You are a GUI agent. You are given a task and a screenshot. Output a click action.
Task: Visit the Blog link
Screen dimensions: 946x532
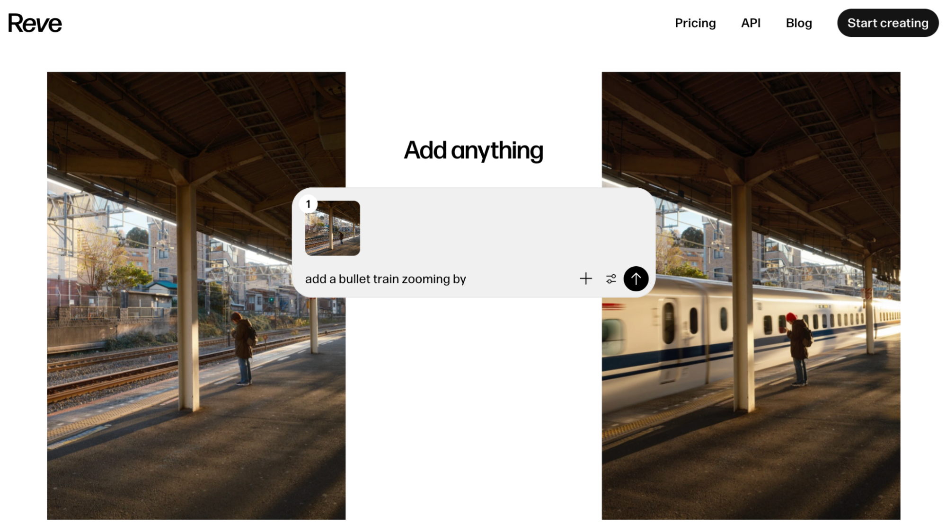pyautogui.click(x=799, y=23)
